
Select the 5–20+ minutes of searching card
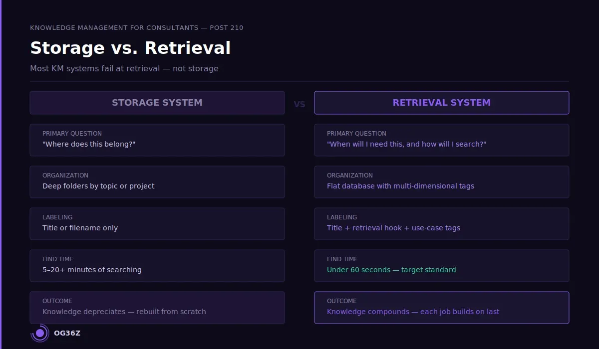point(157,266)
